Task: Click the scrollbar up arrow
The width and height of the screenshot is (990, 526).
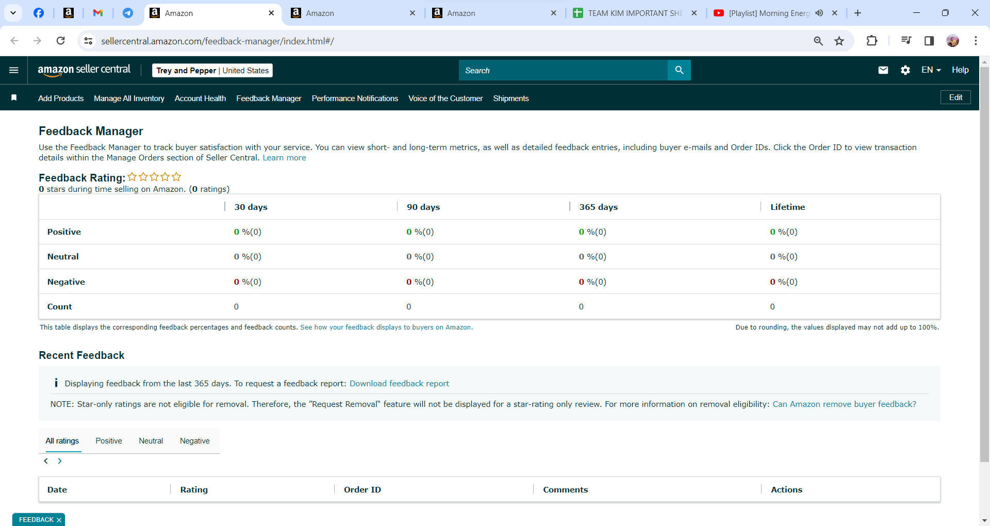Action: (x=984, y=61)
